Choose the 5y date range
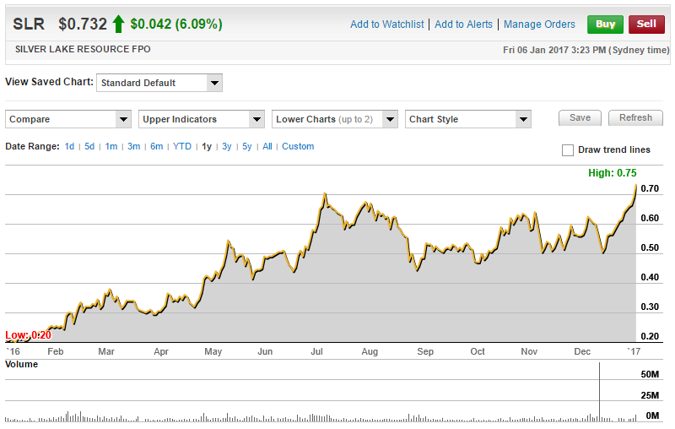Screen dimensions: 675x429 [x=246, y=147]
